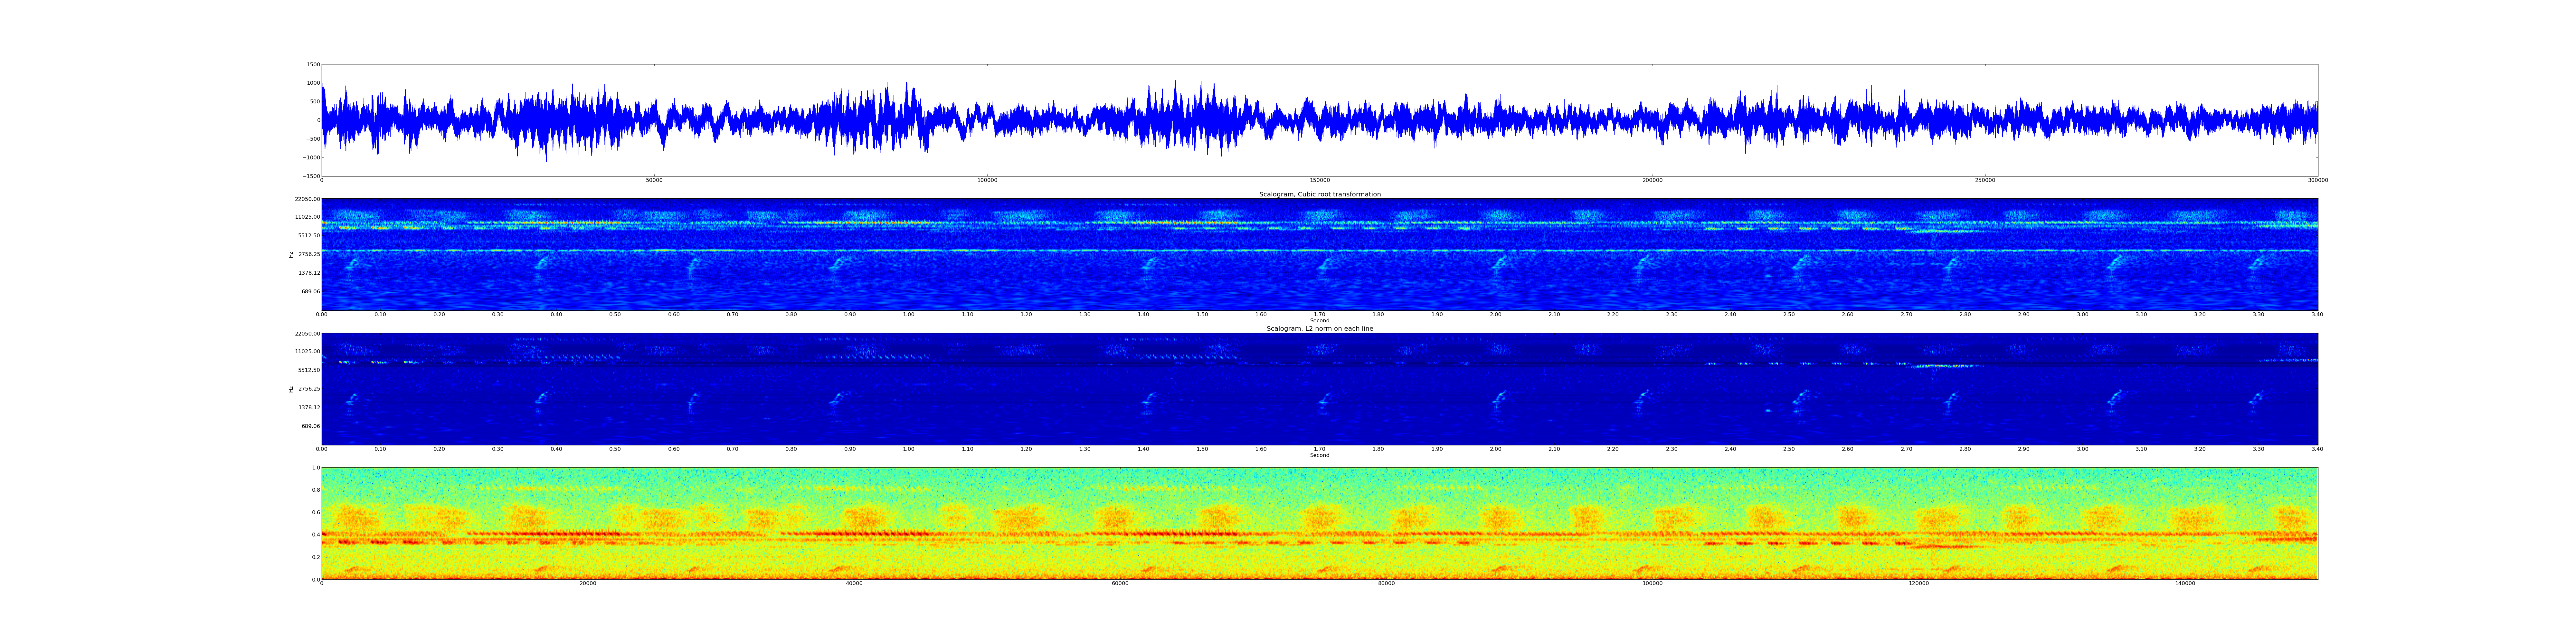The image size is (2576, 644).
Task: Click the Hz axis label of the L2 norm scalogram
Action: click(291, 389)
